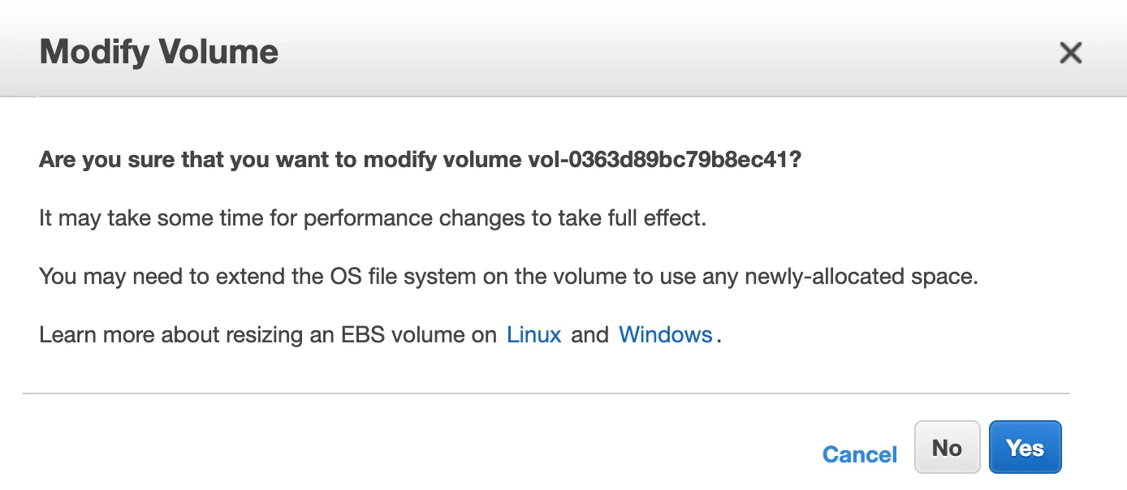Click blank footer area left of Cancel
This screenshot has width=1127, height=490.
point(406,450)
